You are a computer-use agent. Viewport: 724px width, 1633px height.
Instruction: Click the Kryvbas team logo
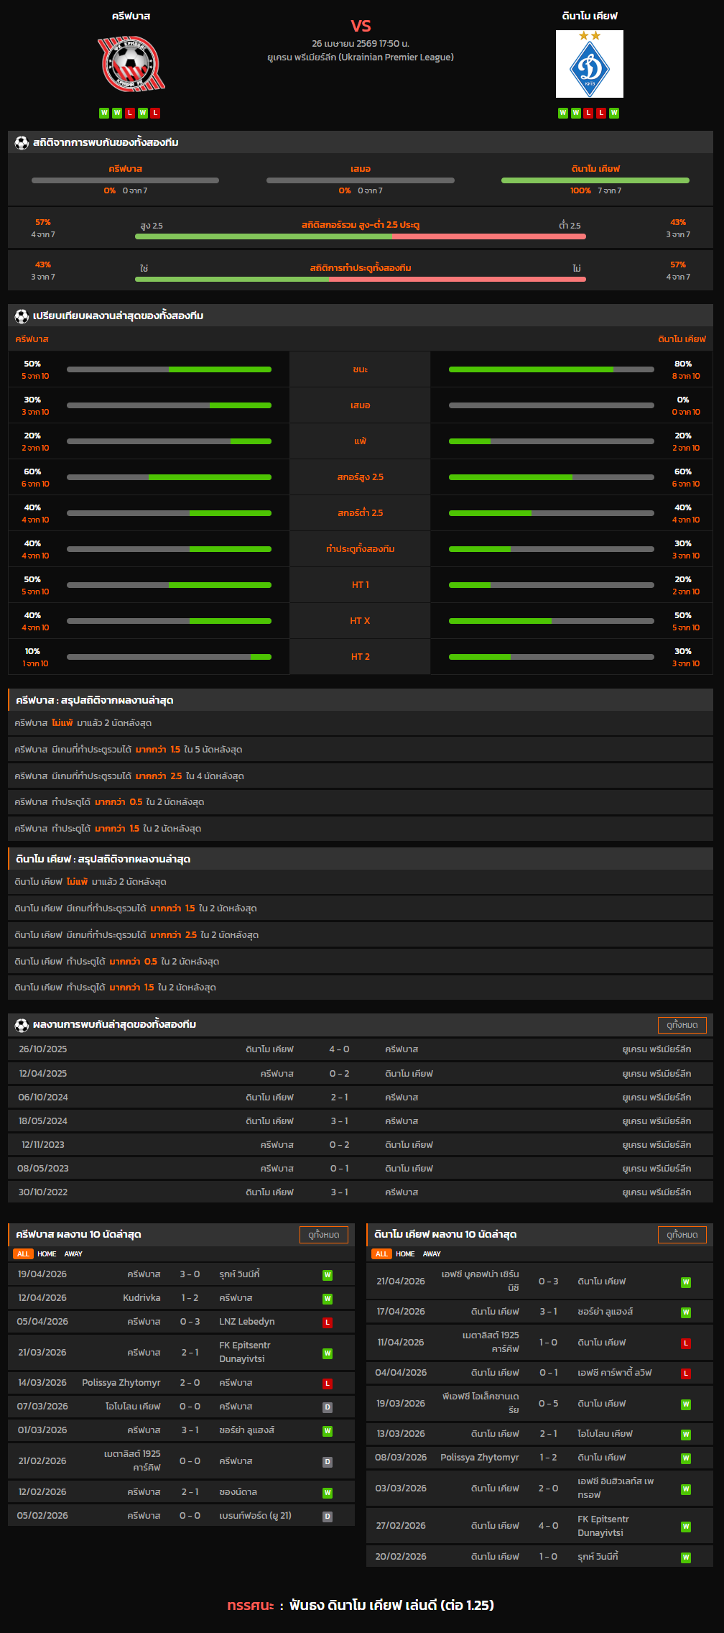click(x=131, y=65)
